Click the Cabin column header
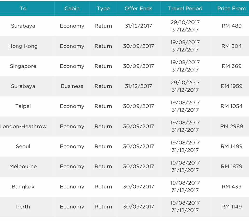Image resolution: width=249 pixels, height=221 pixels. pos(72,8)
